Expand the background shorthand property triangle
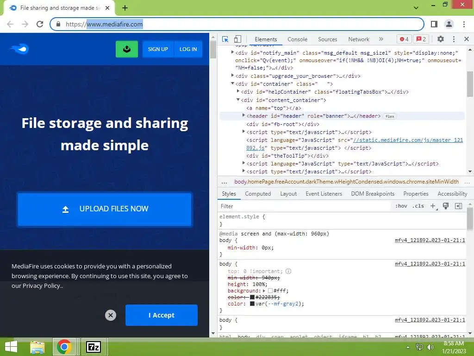 (x=264, y=291)
